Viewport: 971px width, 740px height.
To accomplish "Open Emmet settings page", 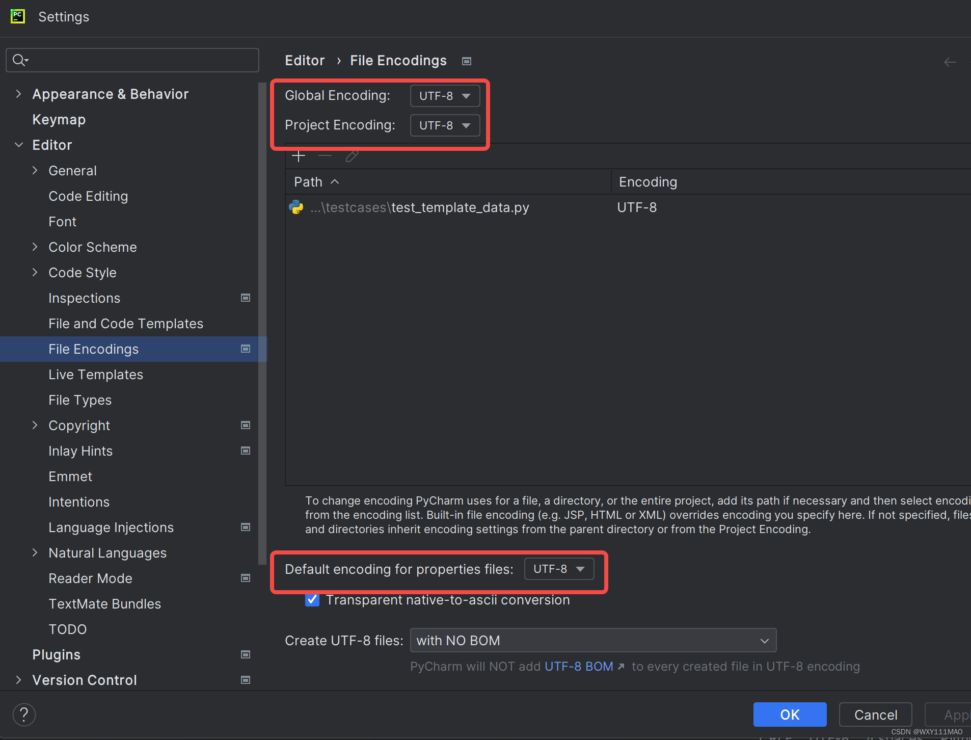I will [x=70, y=477].
